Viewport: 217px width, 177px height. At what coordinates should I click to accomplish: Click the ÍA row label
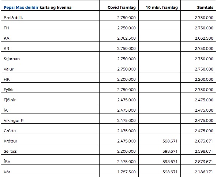(6, 110)
